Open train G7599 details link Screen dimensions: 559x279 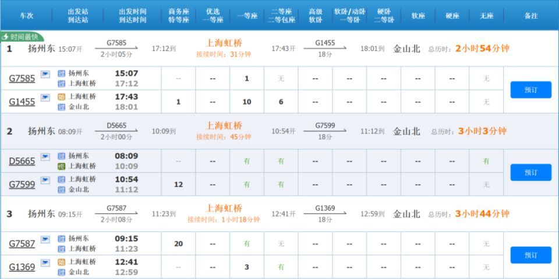click(22, 184)
